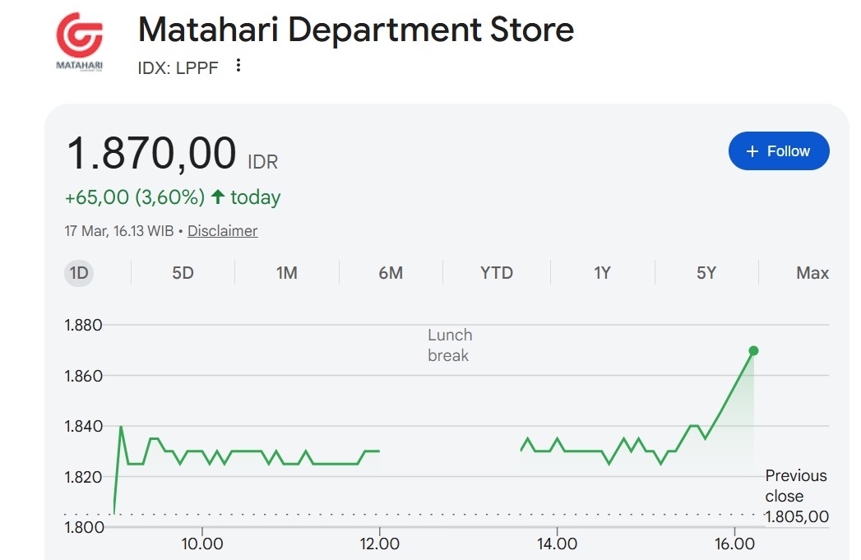Follow the Matahari Department Store stock

click(x=778, y=151)
